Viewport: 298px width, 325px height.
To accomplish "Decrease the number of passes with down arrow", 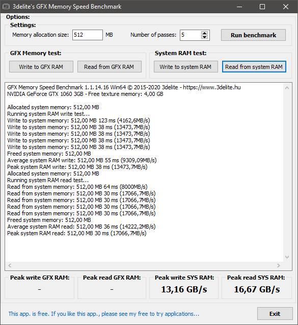I will 204,37.
